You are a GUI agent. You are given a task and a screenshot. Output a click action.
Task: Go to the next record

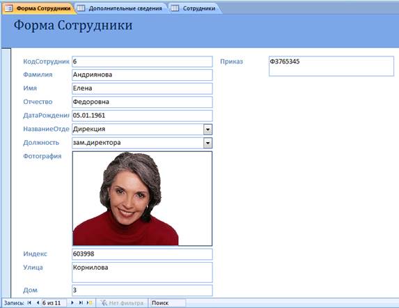pos(72,302)
